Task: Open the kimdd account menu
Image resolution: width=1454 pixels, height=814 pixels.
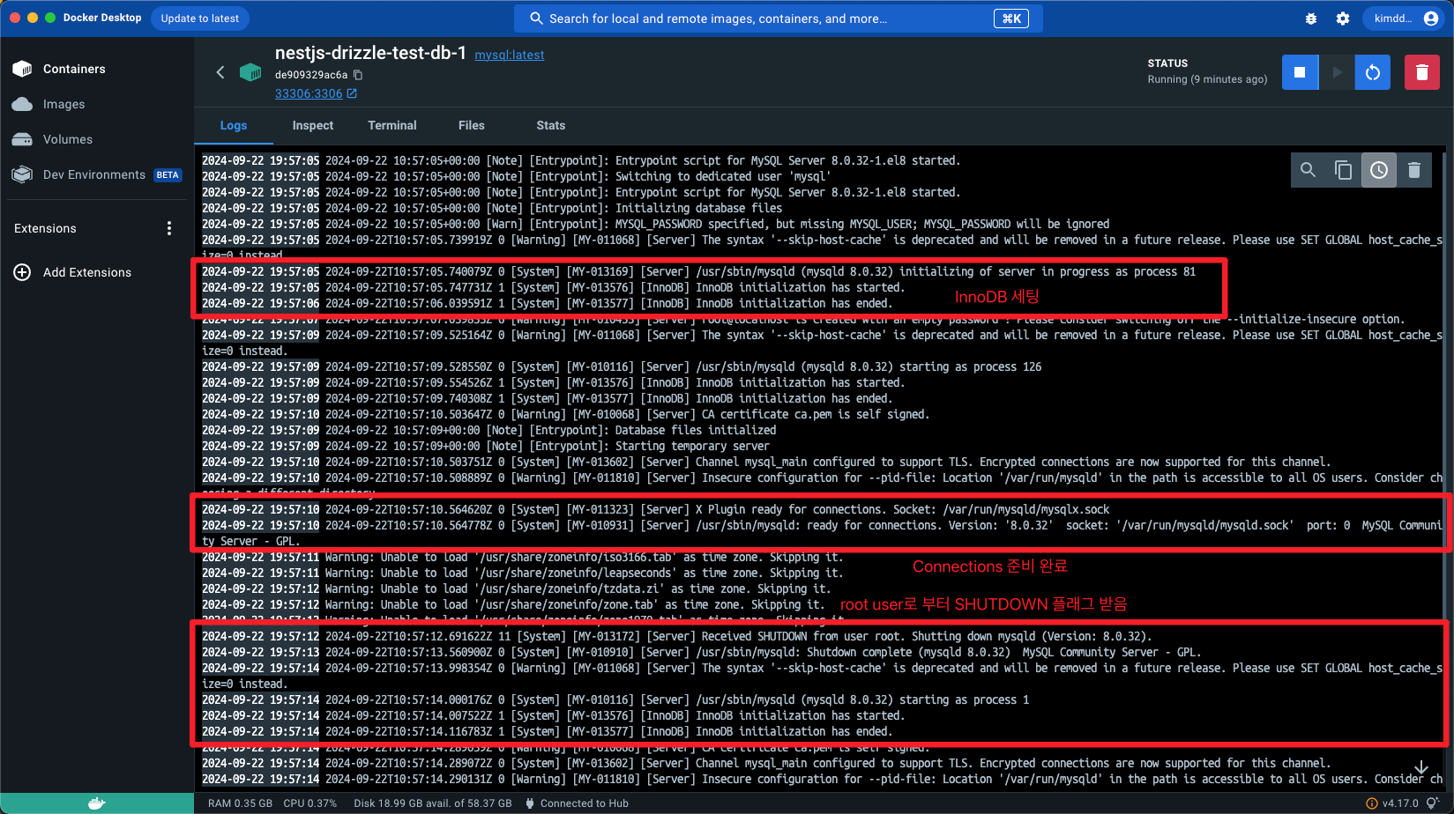Action: coord(1404,18)
